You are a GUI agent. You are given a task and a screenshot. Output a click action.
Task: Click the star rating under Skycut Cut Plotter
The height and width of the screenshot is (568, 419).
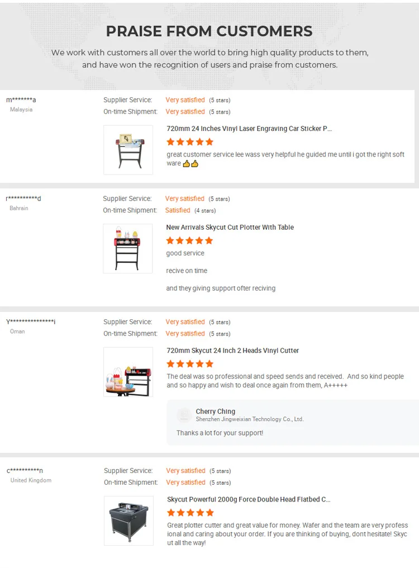click(189, 241)
